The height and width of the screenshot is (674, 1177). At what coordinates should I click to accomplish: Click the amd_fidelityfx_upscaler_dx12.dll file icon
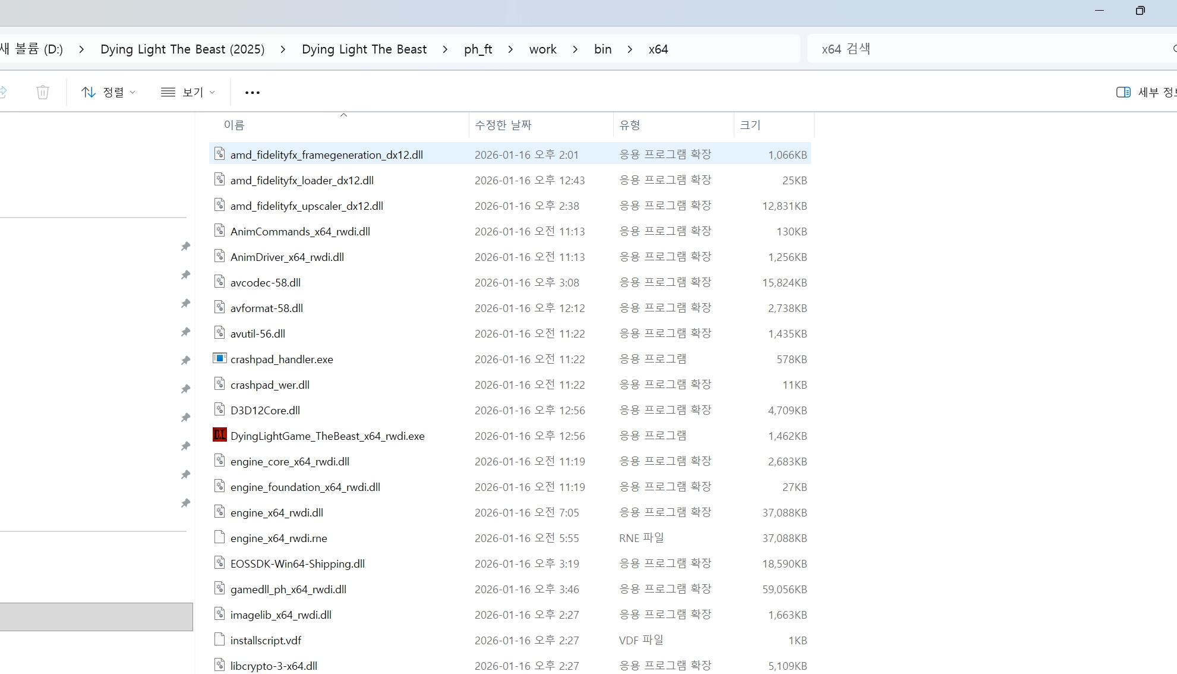point(220,205)
